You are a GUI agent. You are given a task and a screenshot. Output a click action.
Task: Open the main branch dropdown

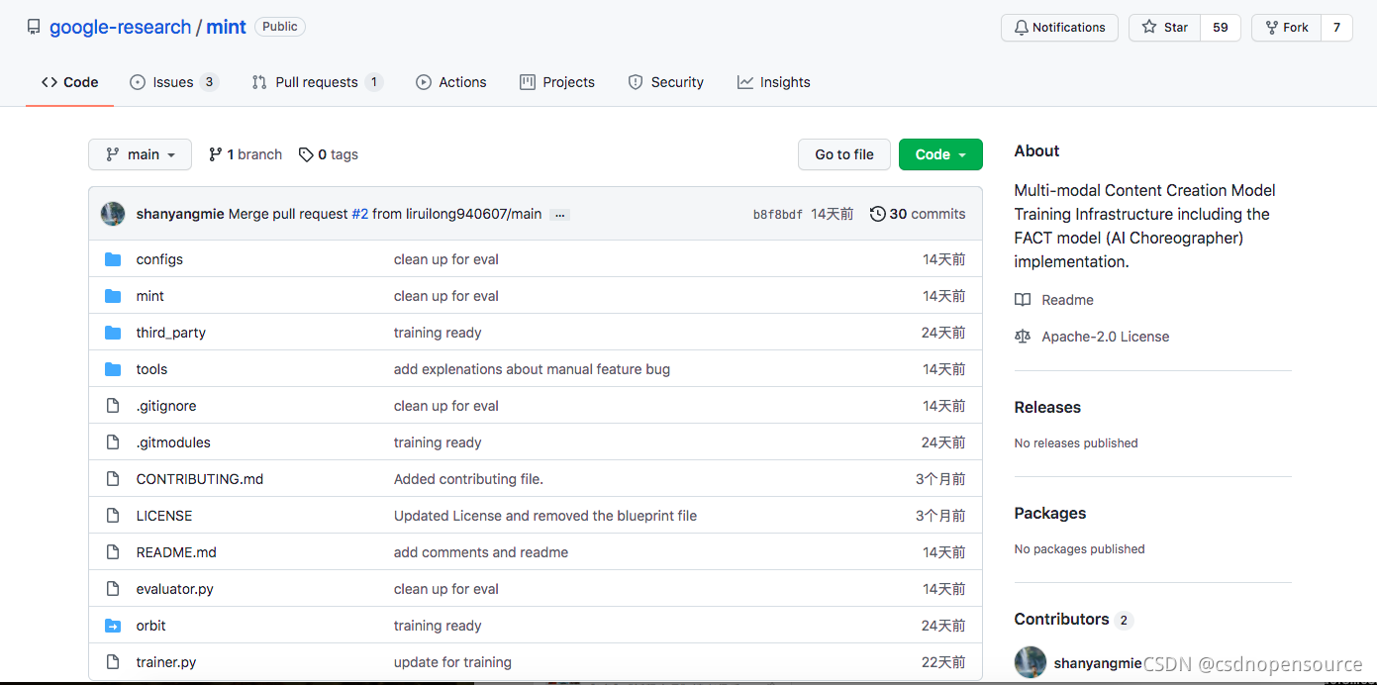coord(141,154)
